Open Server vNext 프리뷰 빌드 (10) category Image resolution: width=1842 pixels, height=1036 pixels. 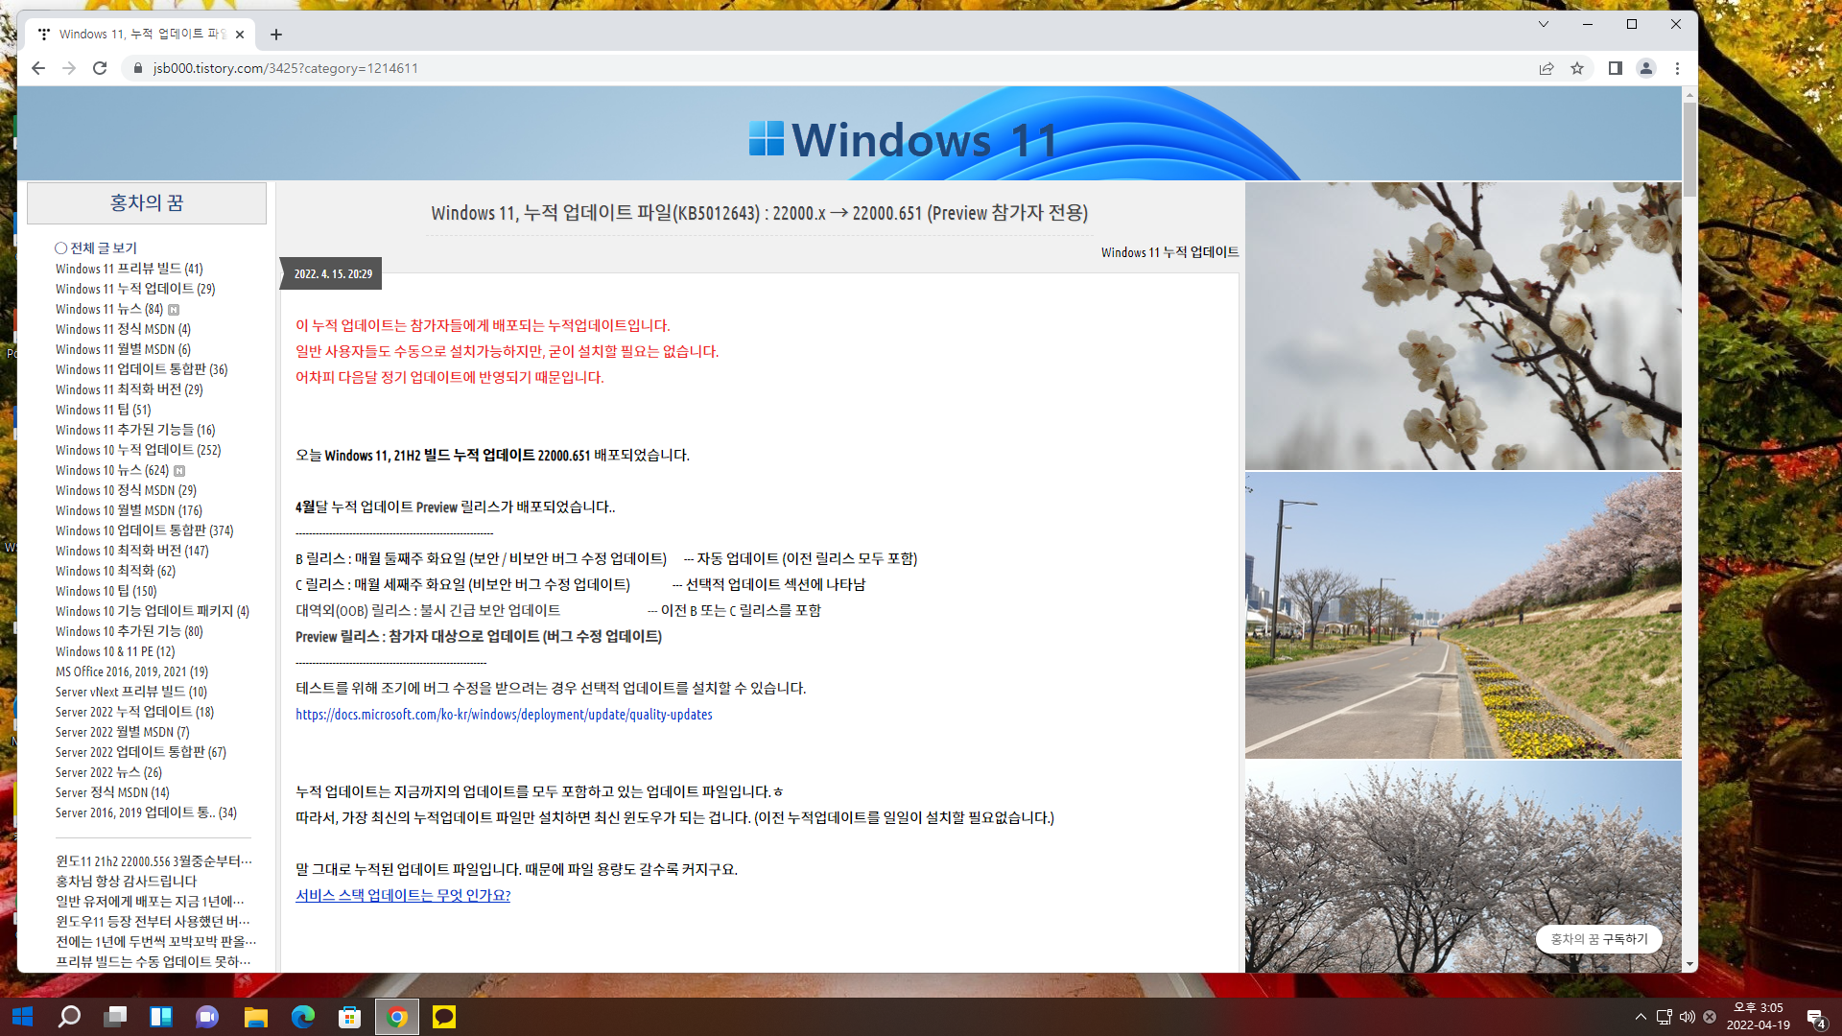(131, 692)
